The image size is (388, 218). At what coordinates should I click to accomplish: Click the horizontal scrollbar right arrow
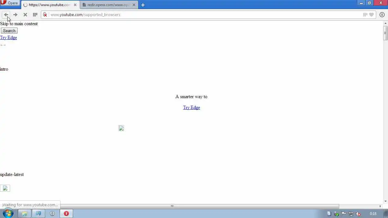click(x=380, y=206)
